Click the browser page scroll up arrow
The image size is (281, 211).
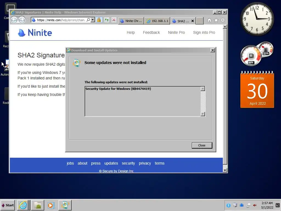pos(225,27)
